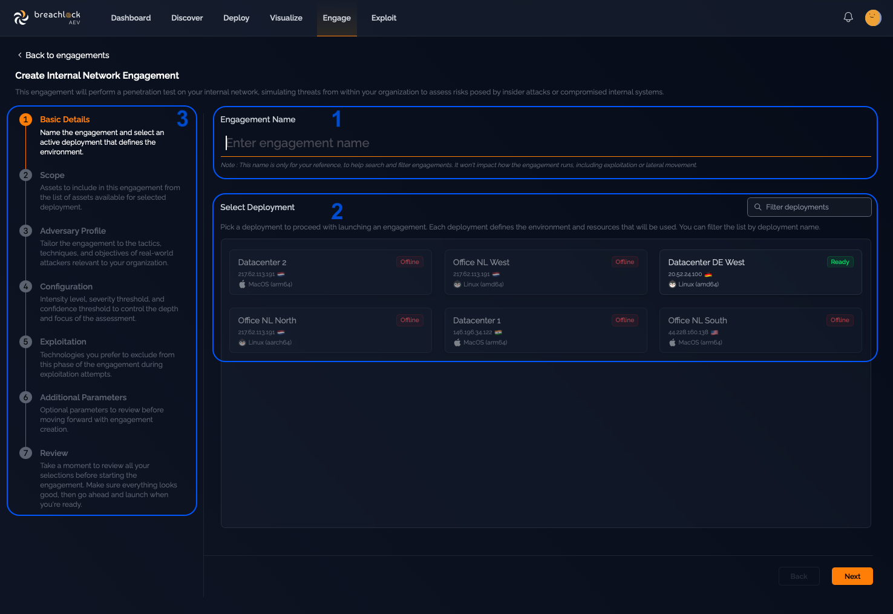Screen dimensions: 893x614
Task: Click the MacOS icon on Office NL South card
Action: 672,342
